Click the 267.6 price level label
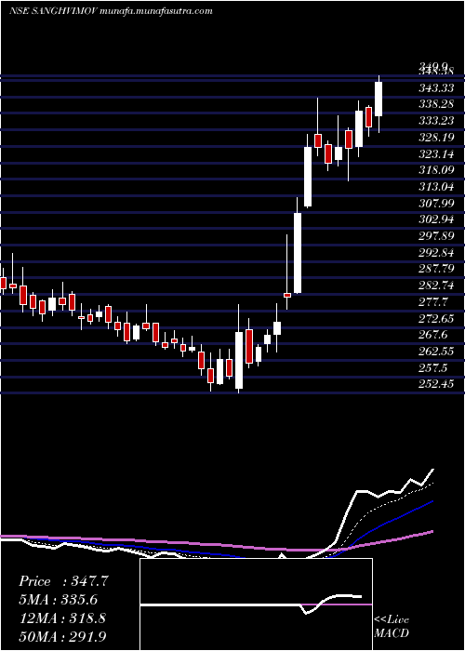 pyautogui.click(x=433, y=335)
